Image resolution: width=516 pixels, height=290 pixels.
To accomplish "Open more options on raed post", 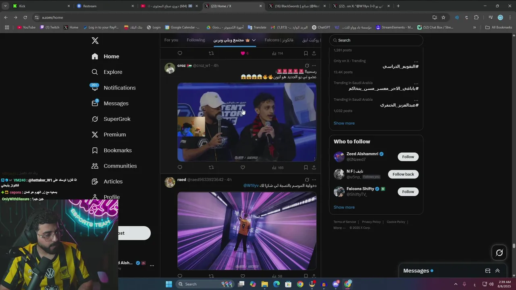I will (x=314, y=180).
